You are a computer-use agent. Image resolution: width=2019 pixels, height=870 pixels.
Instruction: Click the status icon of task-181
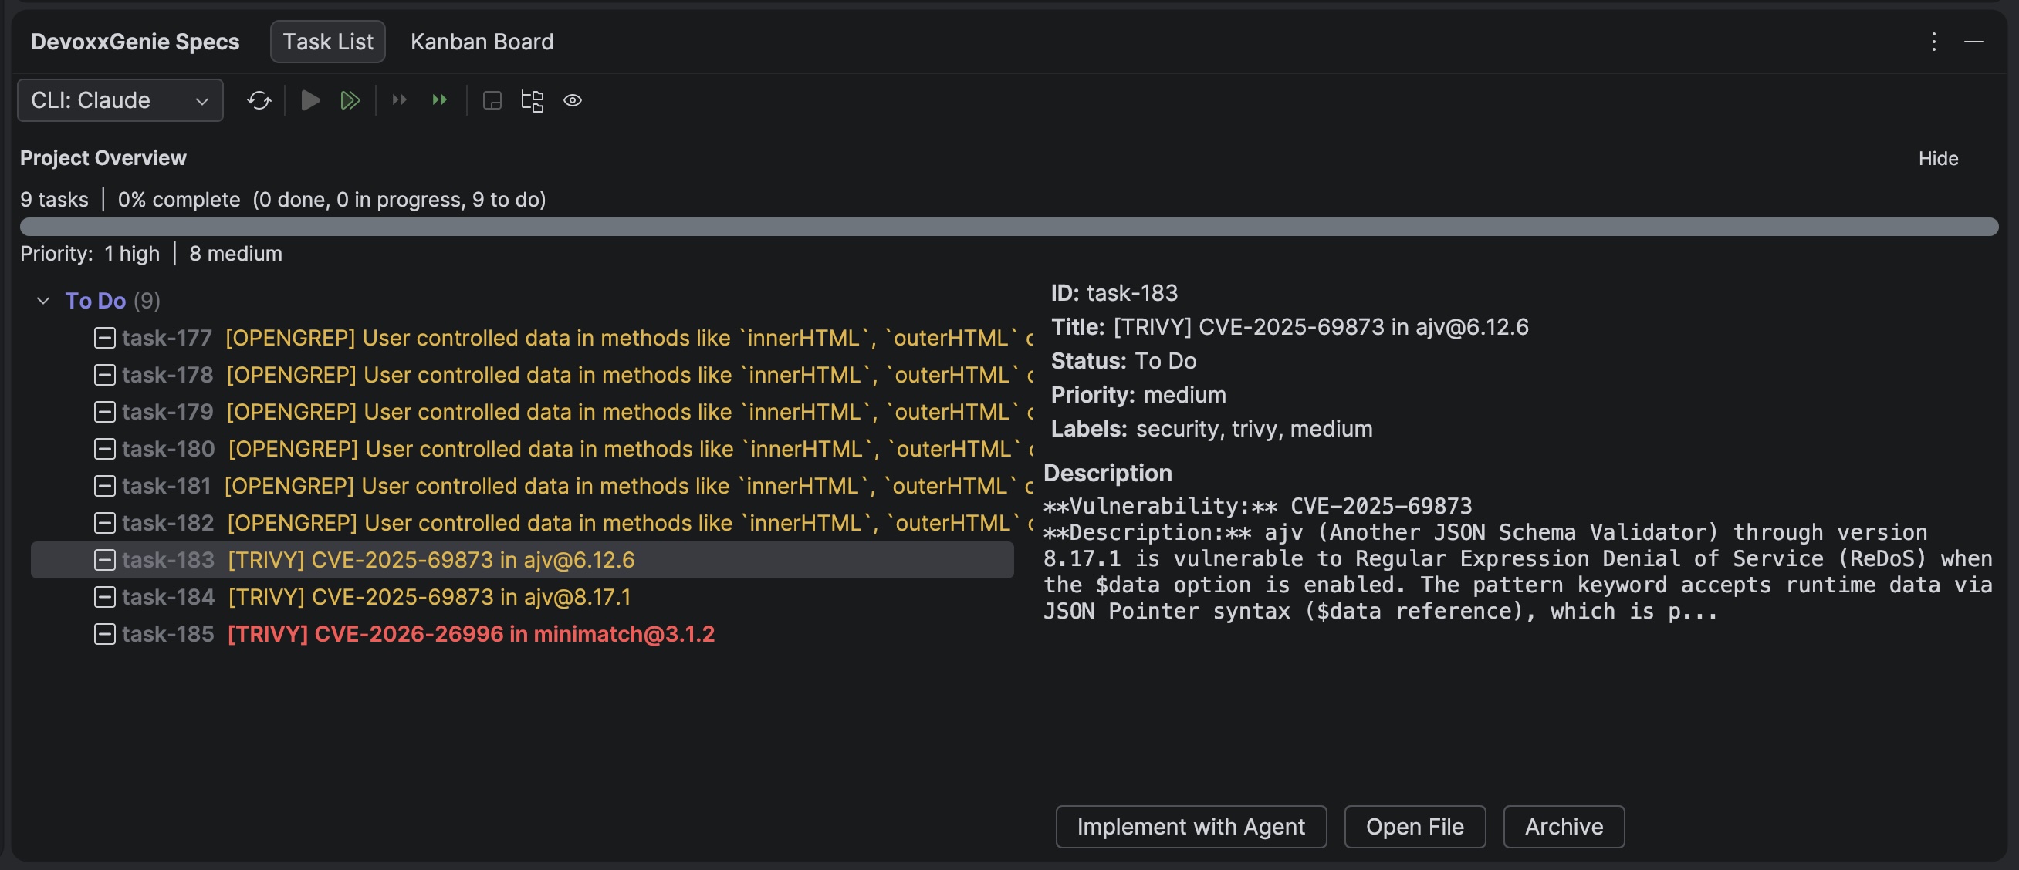click(105, 487)
